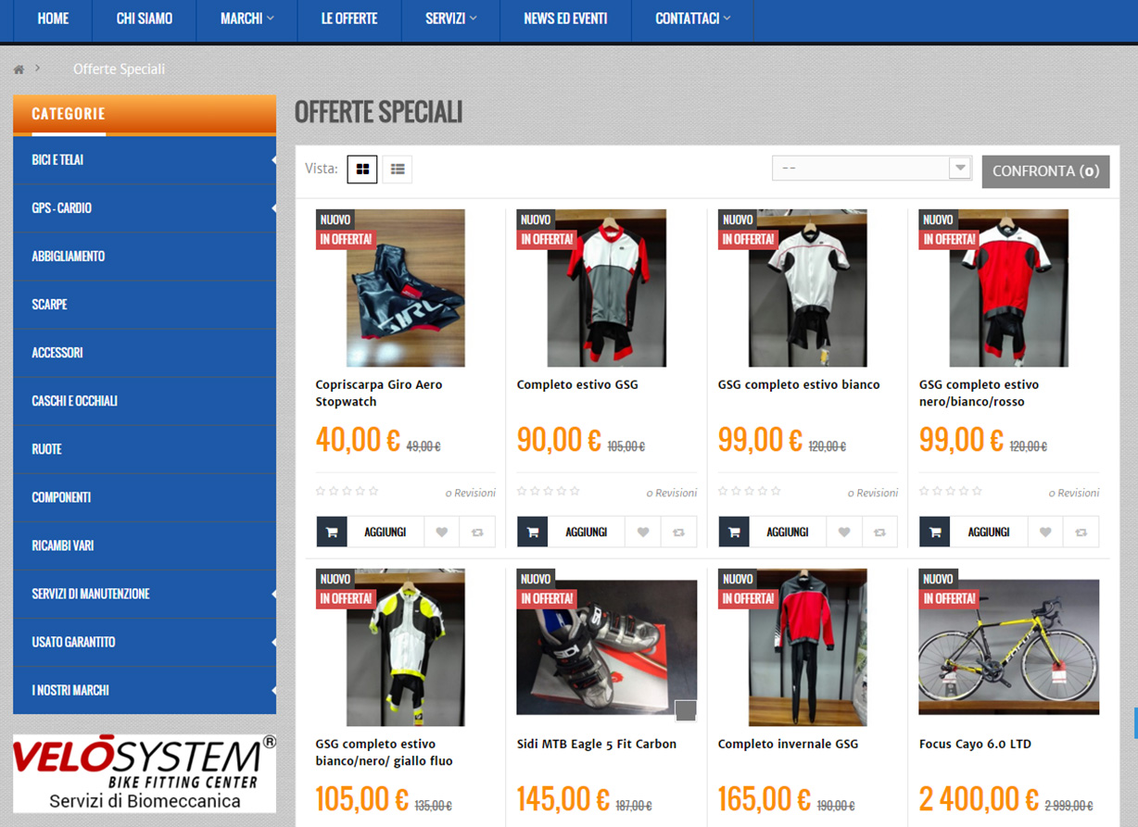Open CASCHI E OCCHIALI category

pos(145,401)
